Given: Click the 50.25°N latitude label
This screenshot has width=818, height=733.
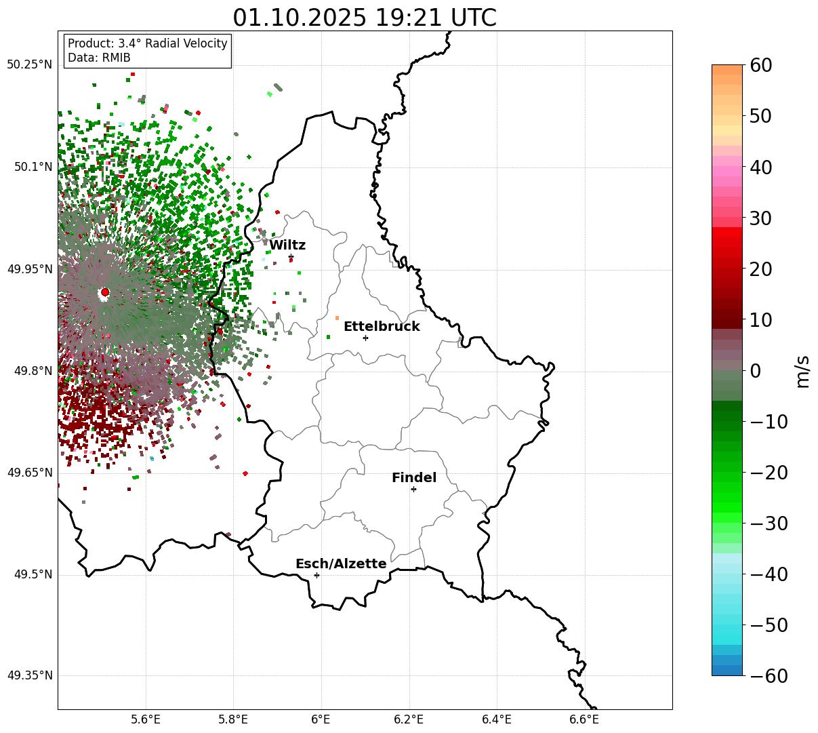Looking at the screenshot, I should pos(30,65).
